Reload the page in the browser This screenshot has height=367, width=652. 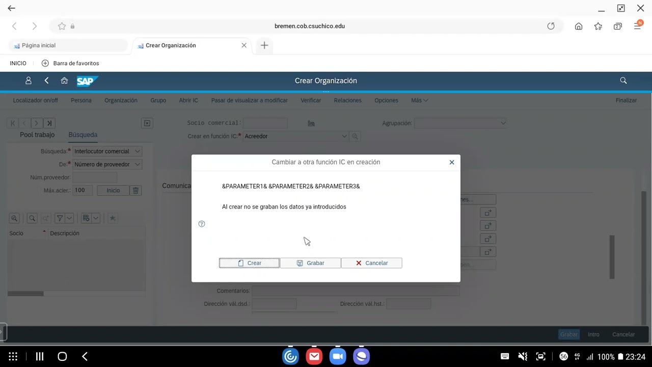pyautogui.click(x=551, y=26)
